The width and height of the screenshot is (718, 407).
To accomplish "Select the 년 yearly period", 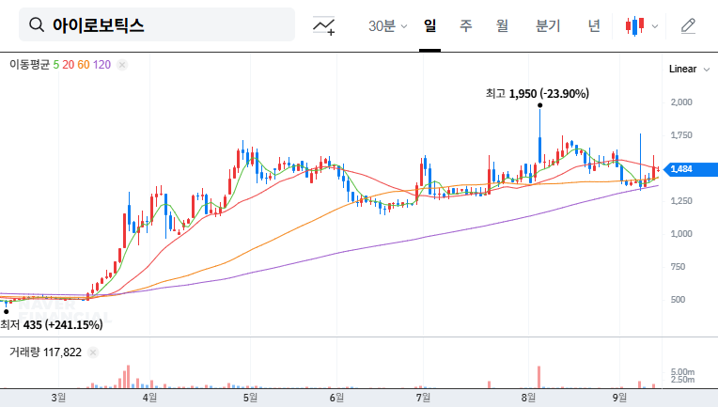I will tap(594, 25).
